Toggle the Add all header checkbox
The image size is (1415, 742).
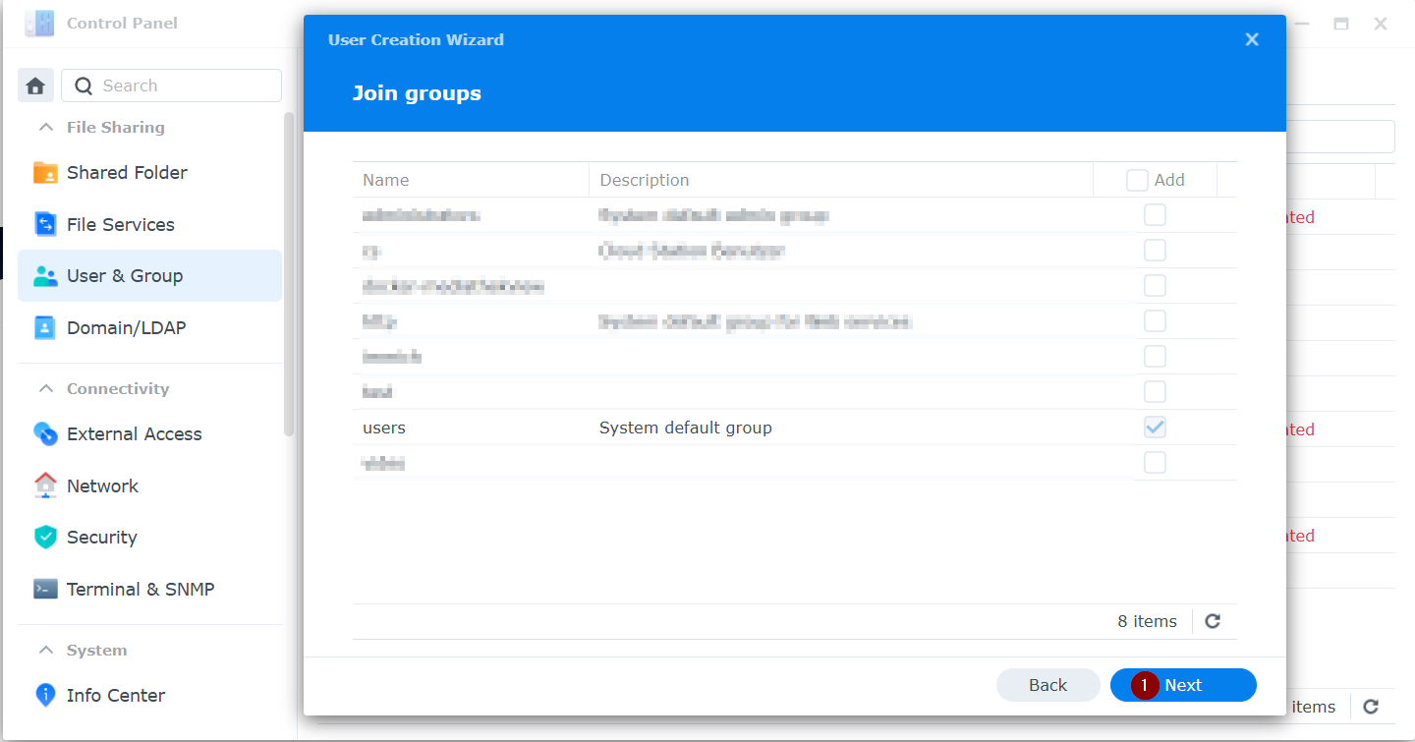1137,180
